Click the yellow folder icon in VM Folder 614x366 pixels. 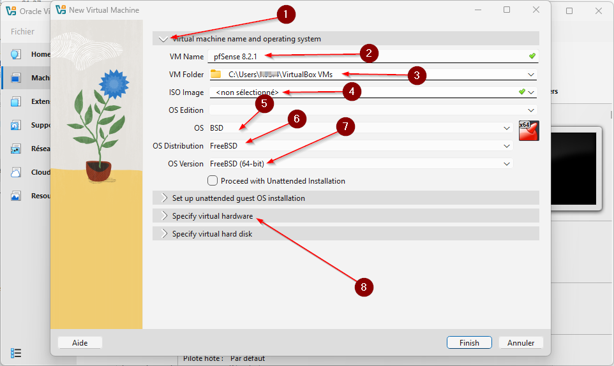click(x=216, y=74)
